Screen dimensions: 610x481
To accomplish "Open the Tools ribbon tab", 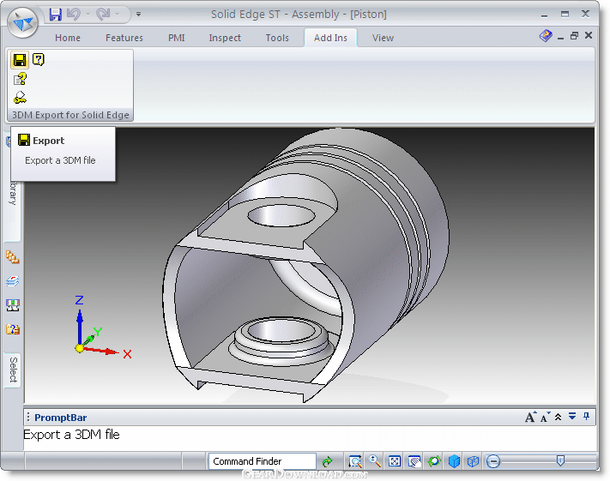I will [277, 38].
